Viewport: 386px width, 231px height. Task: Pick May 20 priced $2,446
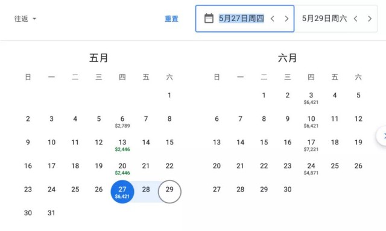point(122,168)
